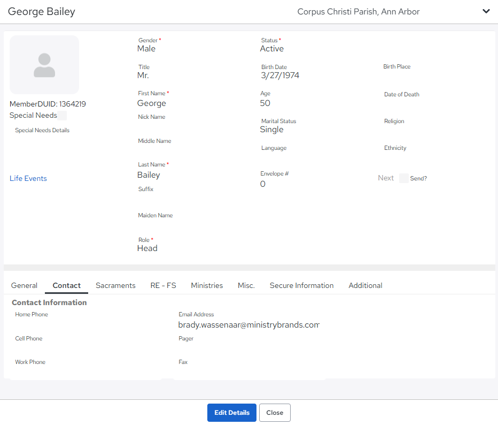Click the Date of Death label
The width and height of the screenshot is (498, 425).
pyautogui.click(x=401, y=94)
